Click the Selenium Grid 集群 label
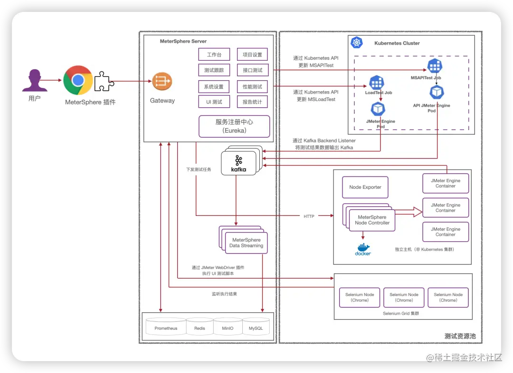This screenshot has width=513, height=373. pos(401,314)
